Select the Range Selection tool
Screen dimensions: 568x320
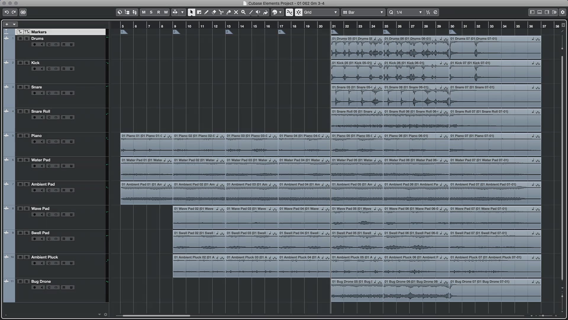click(199, 12)
